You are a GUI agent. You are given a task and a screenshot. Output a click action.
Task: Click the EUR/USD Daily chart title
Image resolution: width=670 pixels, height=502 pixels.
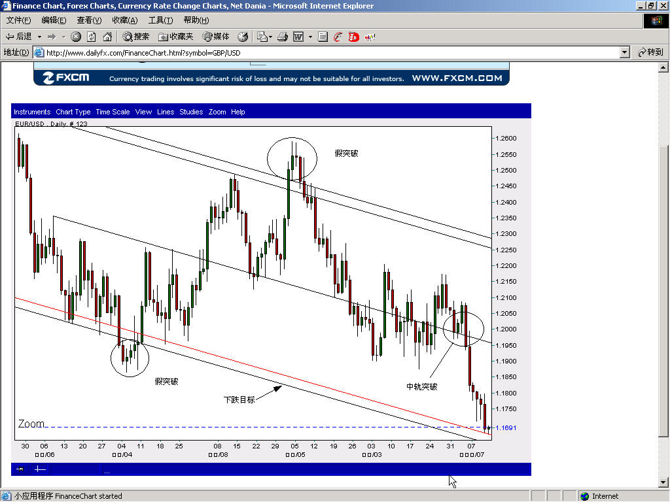[51, 124]
